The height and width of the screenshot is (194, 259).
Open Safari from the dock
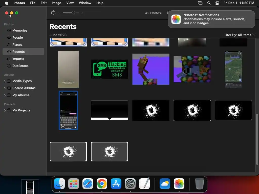(x=88, y=184)
